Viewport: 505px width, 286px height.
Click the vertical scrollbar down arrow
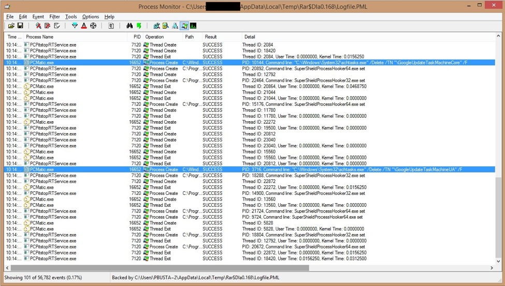pyautogui.click(x=498, y=262)
